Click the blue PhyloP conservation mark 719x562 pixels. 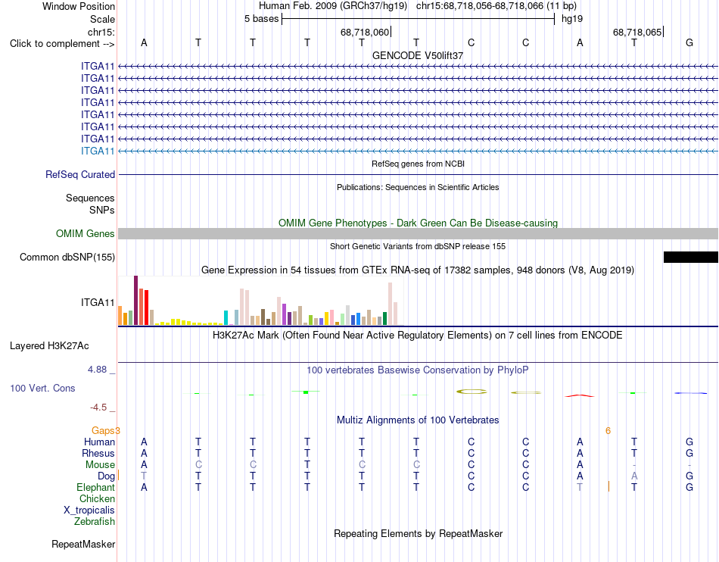click(689, 392)
